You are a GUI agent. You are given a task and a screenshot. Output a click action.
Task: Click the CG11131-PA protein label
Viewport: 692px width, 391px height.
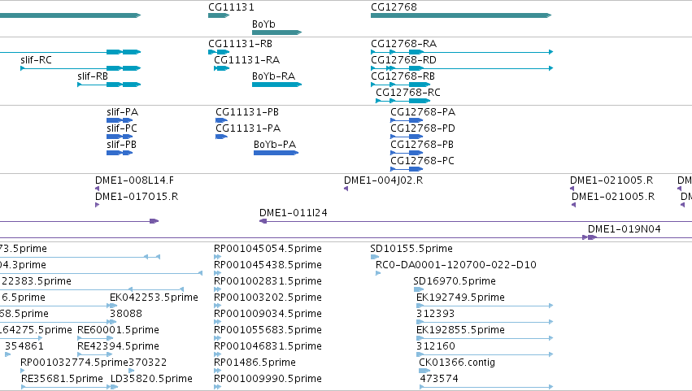pyautogui.click(x=248, y=128)
